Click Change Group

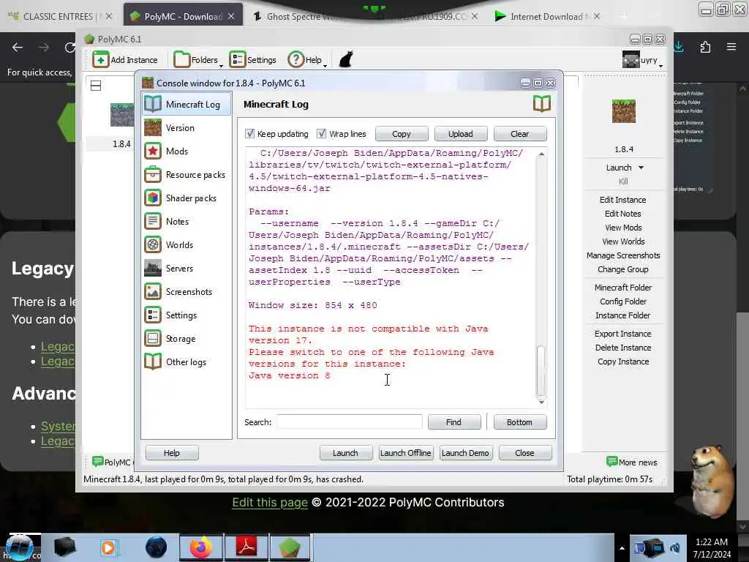click(x=623, y=269)
